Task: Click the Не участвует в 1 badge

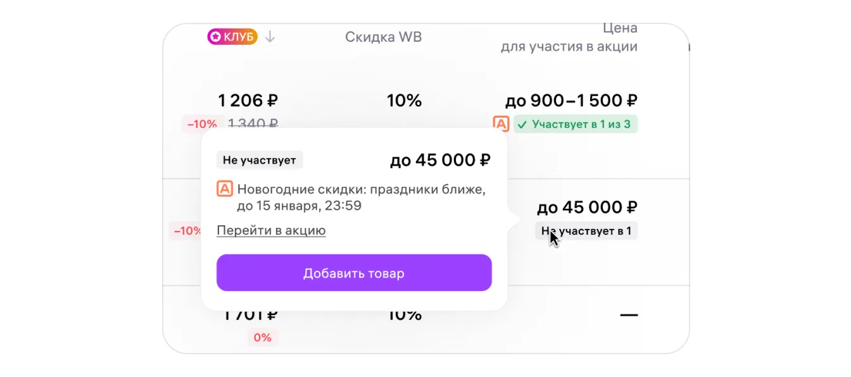Action: (586, 231)
